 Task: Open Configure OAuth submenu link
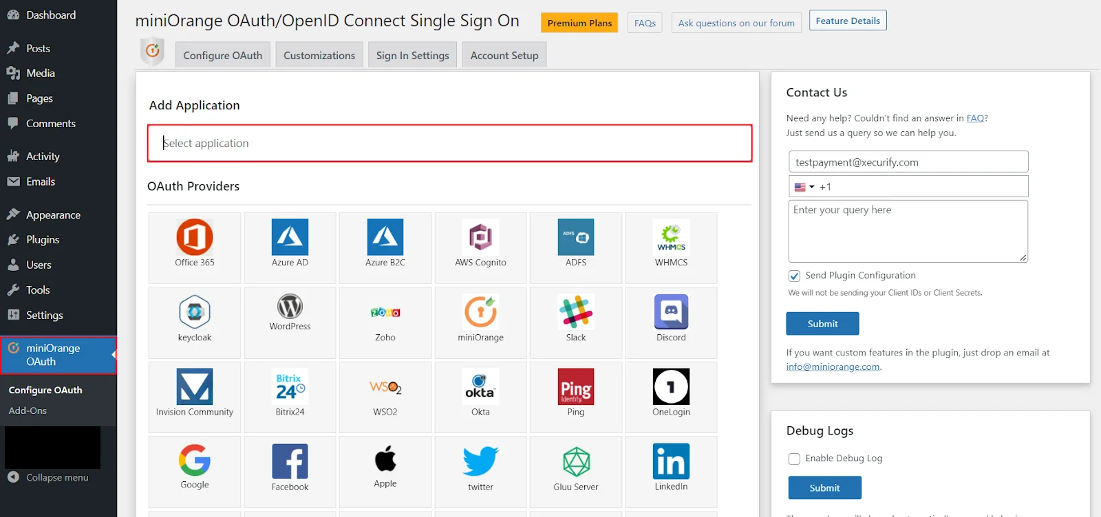(45, 390)
